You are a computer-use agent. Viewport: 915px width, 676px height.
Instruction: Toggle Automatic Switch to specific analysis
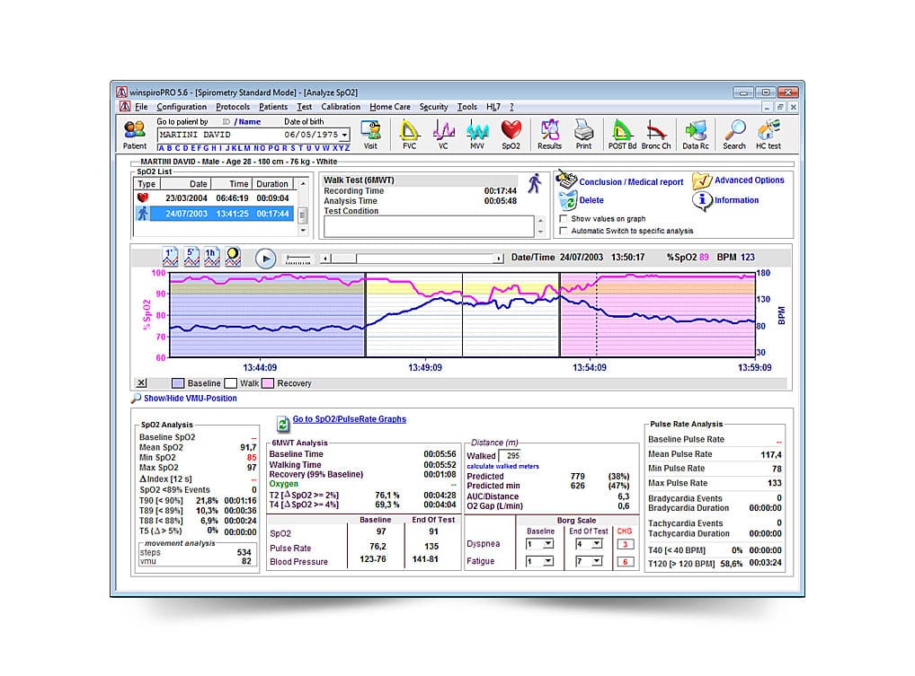564,231
